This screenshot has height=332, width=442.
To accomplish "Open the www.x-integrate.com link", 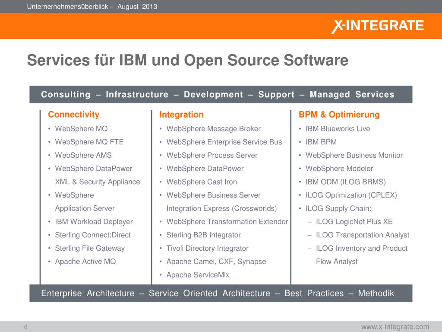I will pos(395,327).
